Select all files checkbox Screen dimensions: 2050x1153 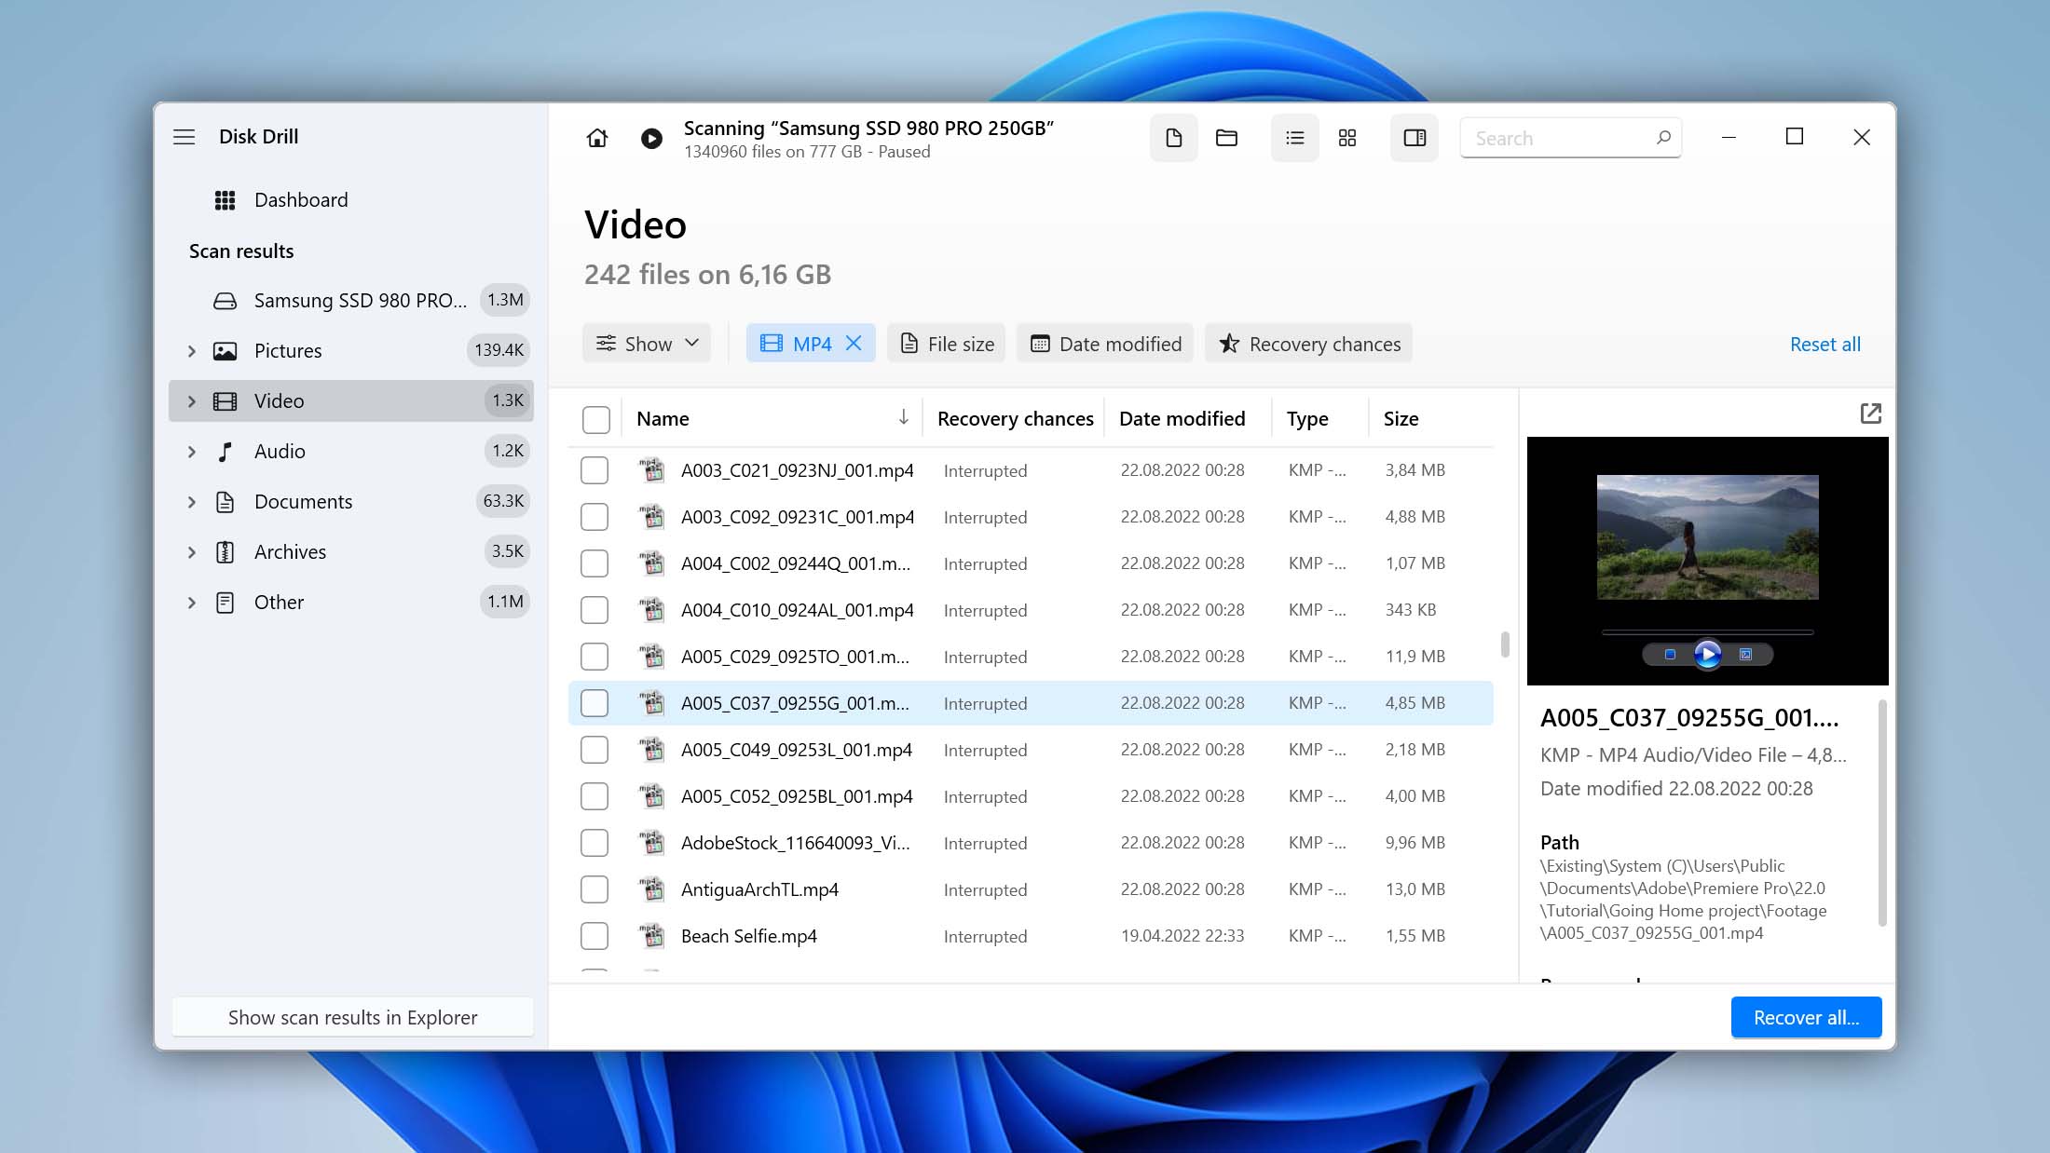(595, 419)
